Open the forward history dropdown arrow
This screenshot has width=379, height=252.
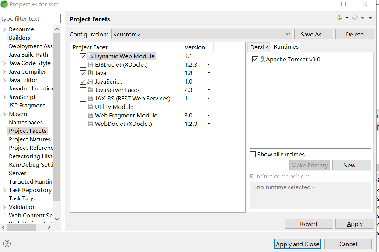(362, 18)
